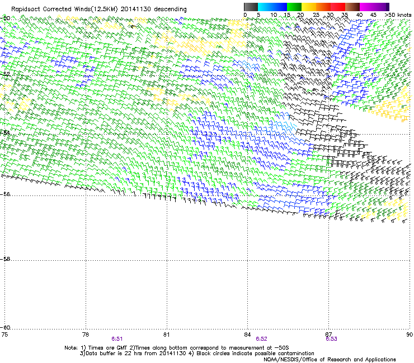Screen dimensions: 414x363
Task: Click the '84' longitude axis label
Action: [247, 335]
